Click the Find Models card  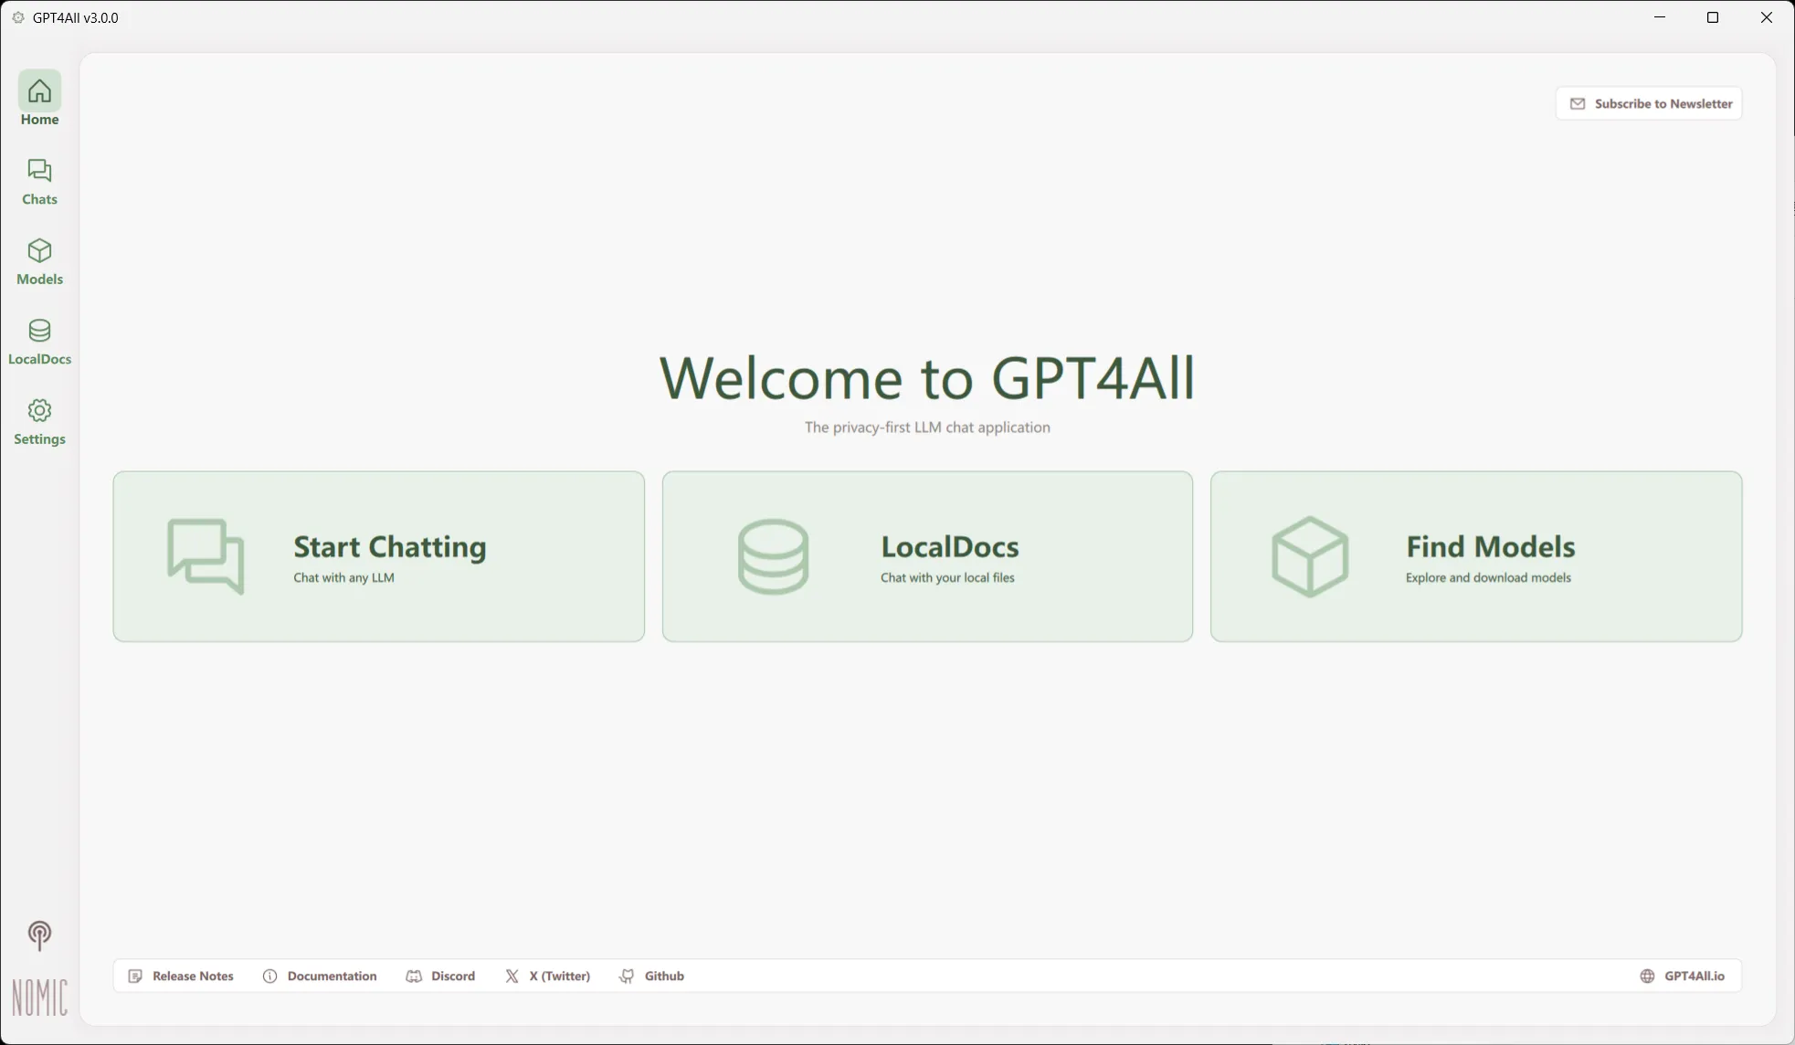(1476, 556)
